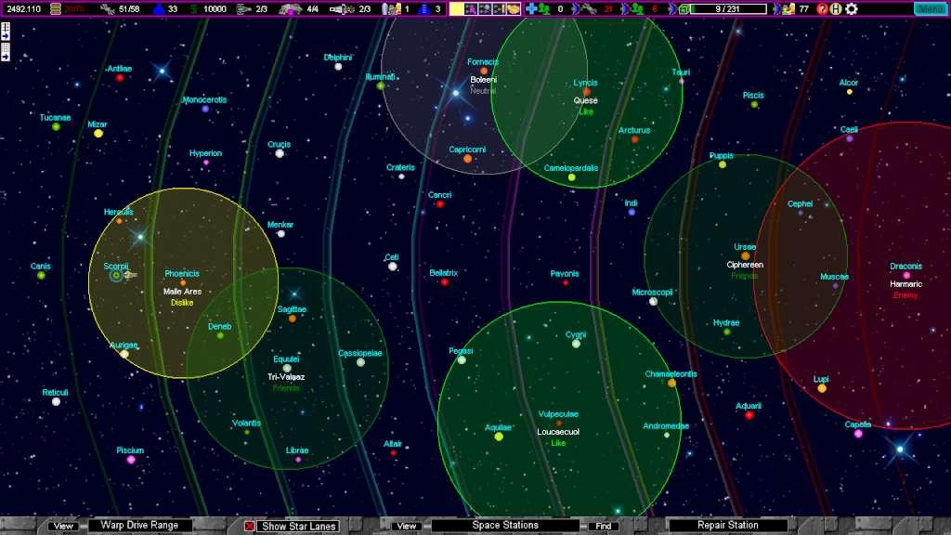Expand the chevron before the 9/231 gauge
Screen dimensions: 951x535
[x=671, y=8]
